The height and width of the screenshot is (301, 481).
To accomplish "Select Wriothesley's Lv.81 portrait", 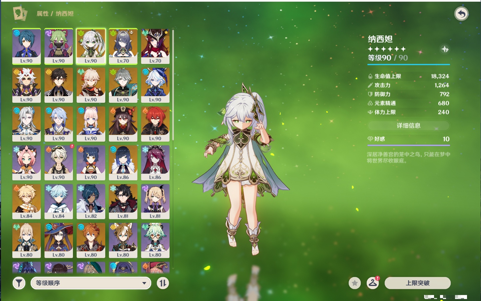I will point(123,202).
